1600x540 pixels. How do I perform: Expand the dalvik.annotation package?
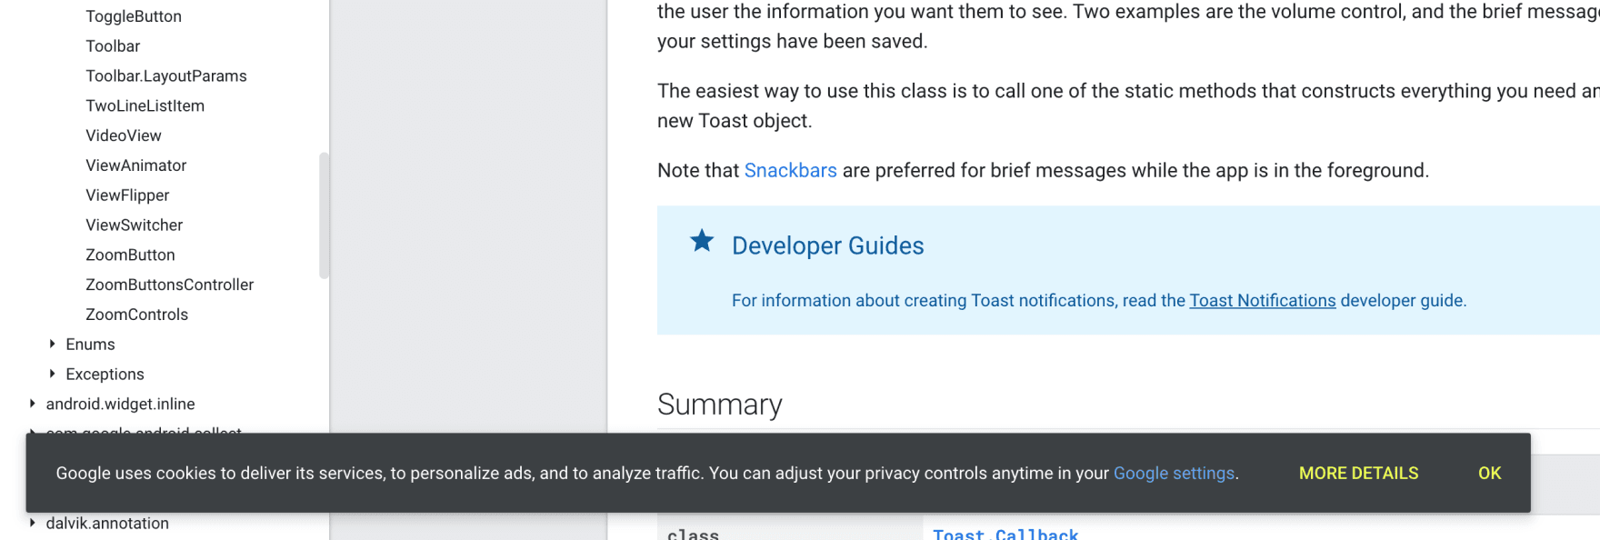109,523
